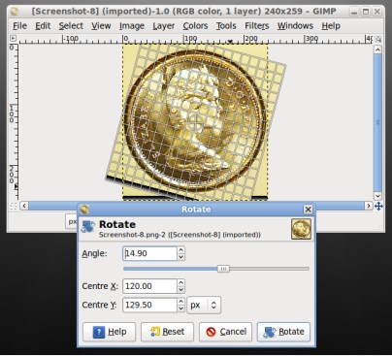This screenshot has height=356, width=392.
Task: Click the zoom-on-resize icon near the ruler
Action: (377, 39)
